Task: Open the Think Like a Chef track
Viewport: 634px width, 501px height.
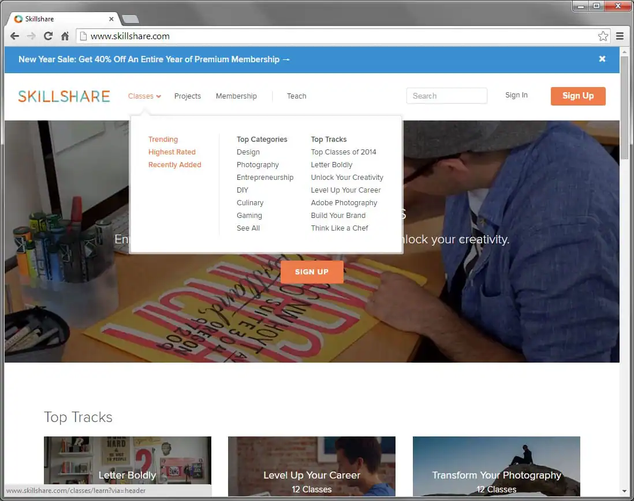Action: tap(340, 228)
